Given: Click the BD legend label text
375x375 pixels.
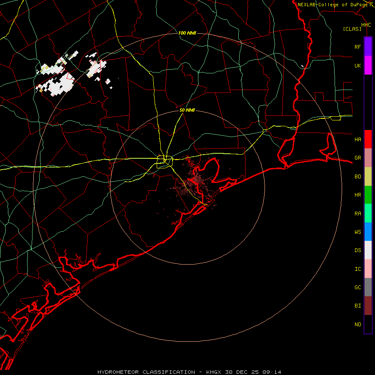Looking at the screenshot, I should [x=357, y=177].
